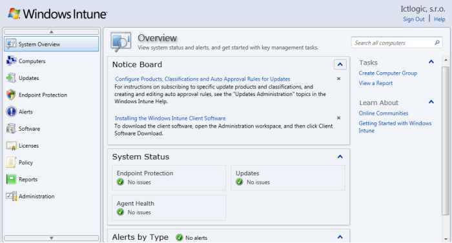Click the sidebar scroll-up arrow bar
The width and height of the screenshot is (452, 243).
51,32
